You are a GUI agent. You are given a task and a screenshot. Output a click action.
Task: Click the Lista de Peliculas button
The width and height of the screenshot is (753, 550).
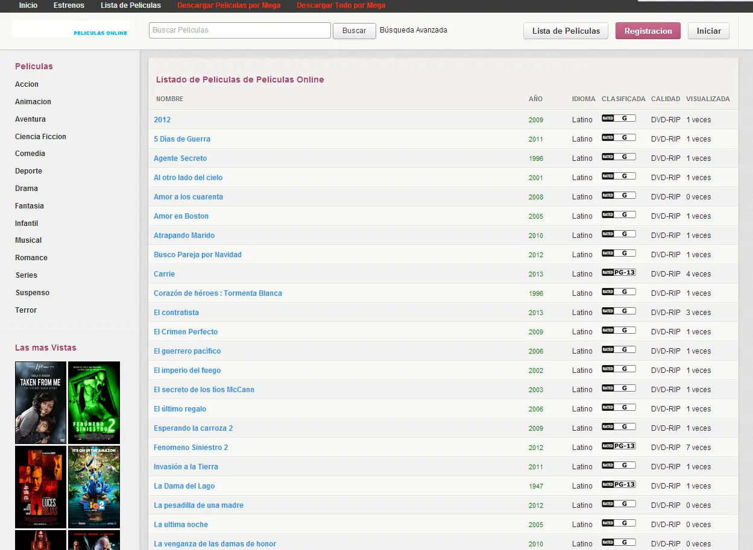pos(566,31)
